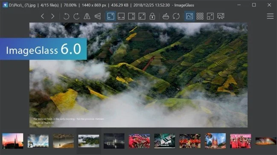Start the slideshow
This screenshot has width=277, height=155.
pyautogui.click(x=221, y=16)
